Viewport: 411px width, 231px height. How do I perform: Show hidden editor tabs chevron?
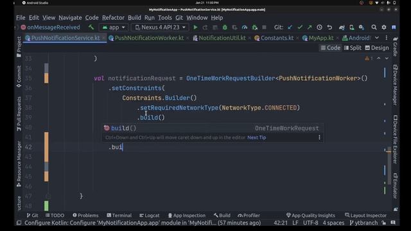click(377, 38)
